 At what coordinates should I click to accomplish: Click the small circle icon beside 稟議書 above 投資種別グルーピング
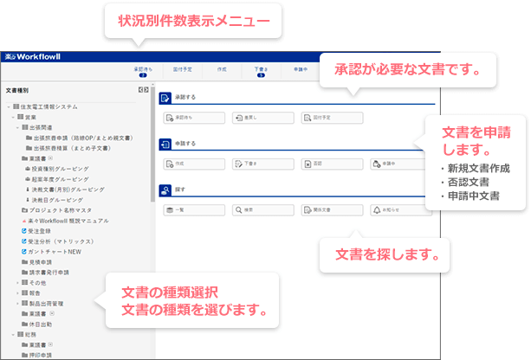[50, 158]
